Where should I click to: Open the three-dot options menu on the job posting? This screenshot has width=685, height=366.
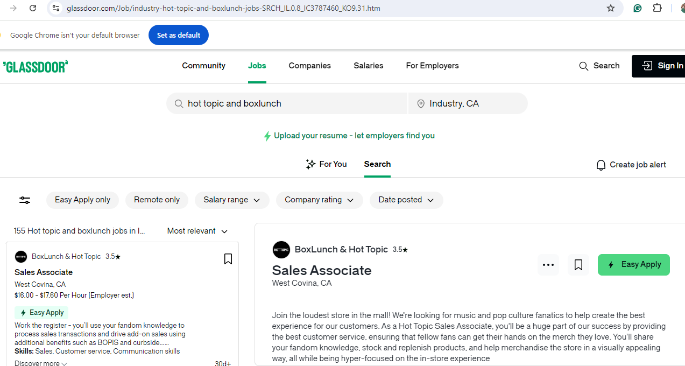pos(548,265)
